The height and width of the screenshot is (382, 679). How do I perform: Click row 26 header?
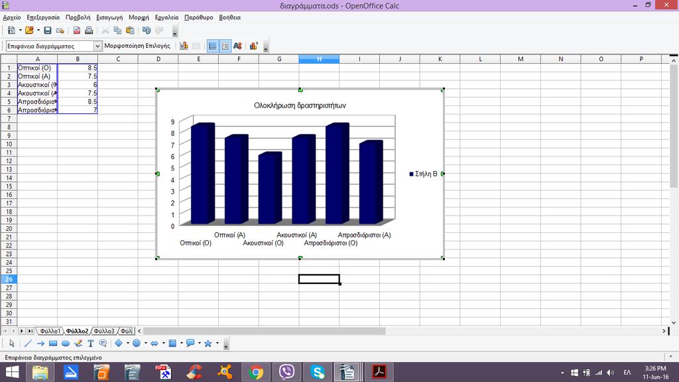(9, 279)
